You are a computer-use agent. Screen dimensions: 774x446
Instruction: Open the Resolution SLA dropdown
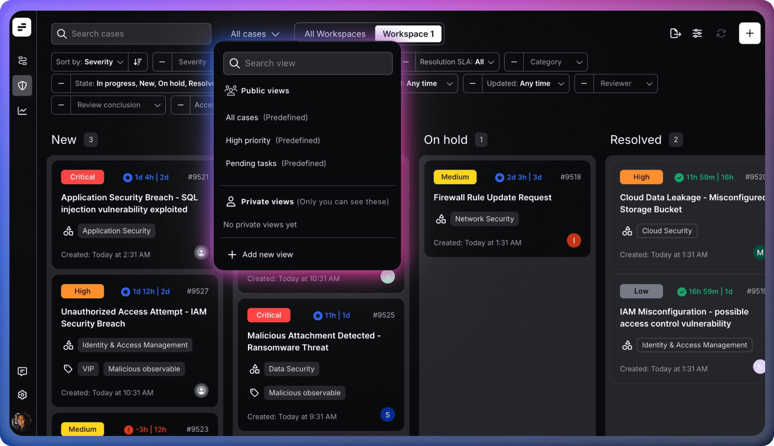pos(457,62)
